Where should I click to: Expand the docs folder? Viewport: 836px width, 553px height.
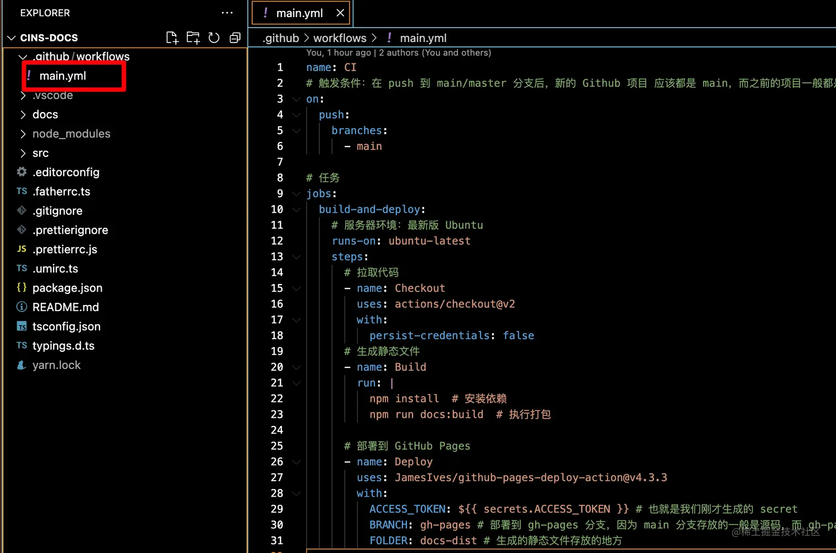pos(23,114)
